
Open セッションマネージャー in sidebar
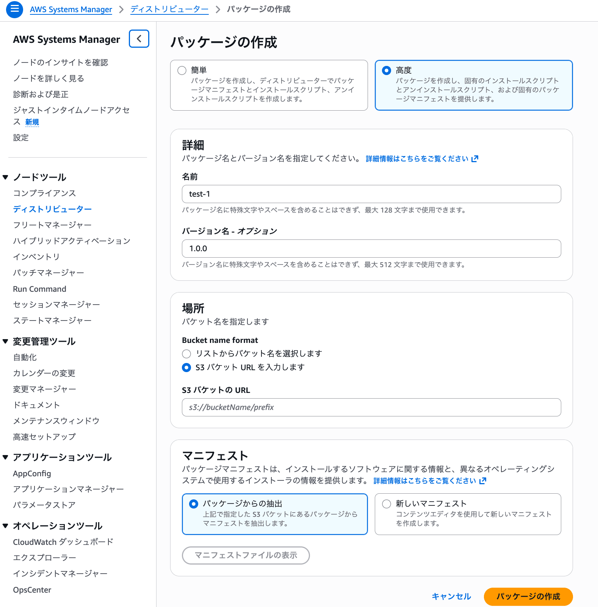[x=56, y=305]
